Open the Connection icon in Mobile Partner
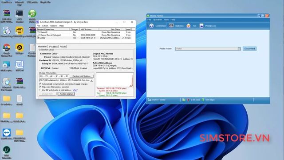 pos(152,26)
